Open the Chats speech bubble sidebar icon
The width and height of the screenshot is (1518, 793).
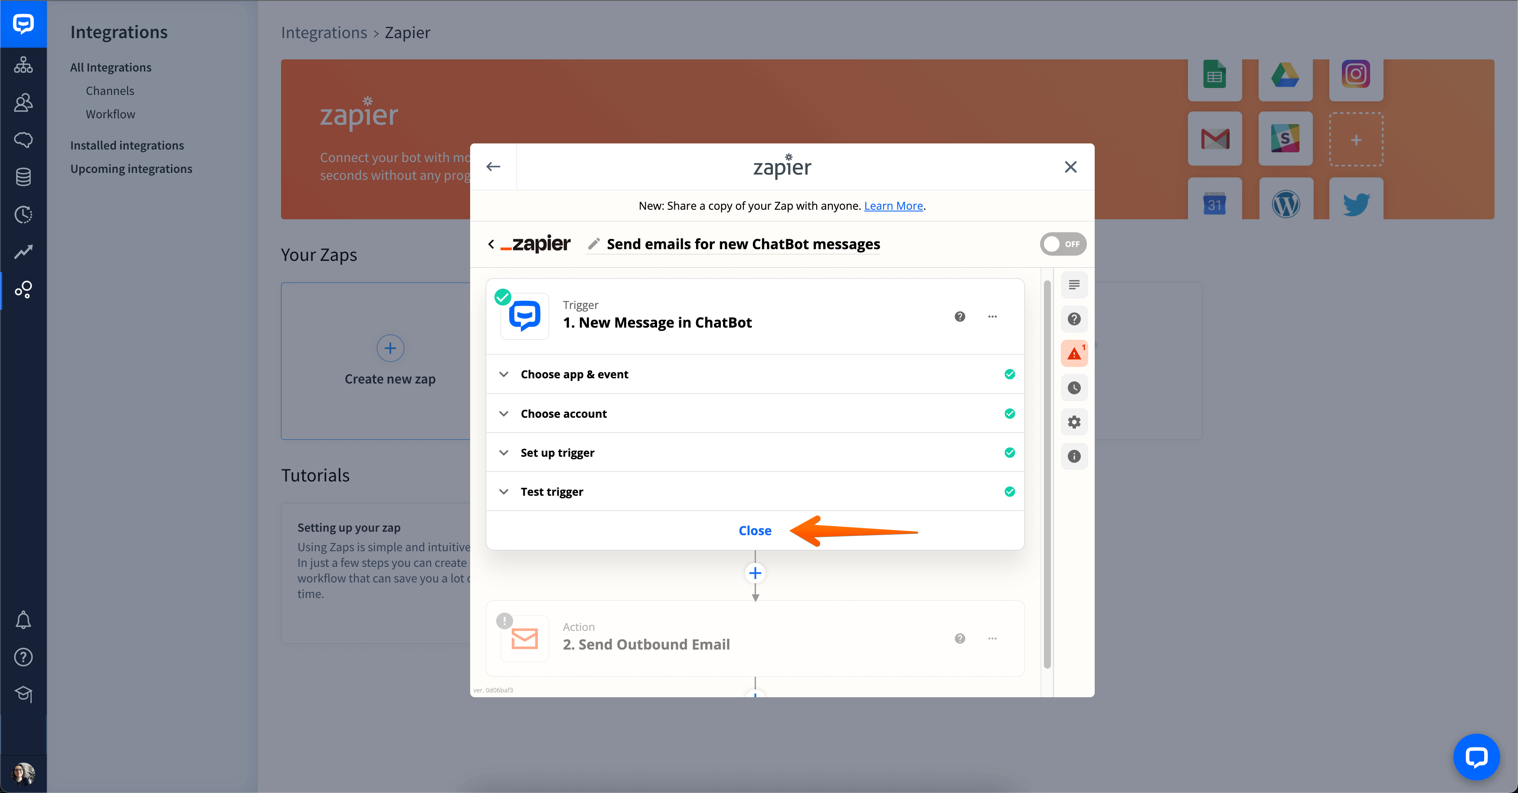[23, 140]
